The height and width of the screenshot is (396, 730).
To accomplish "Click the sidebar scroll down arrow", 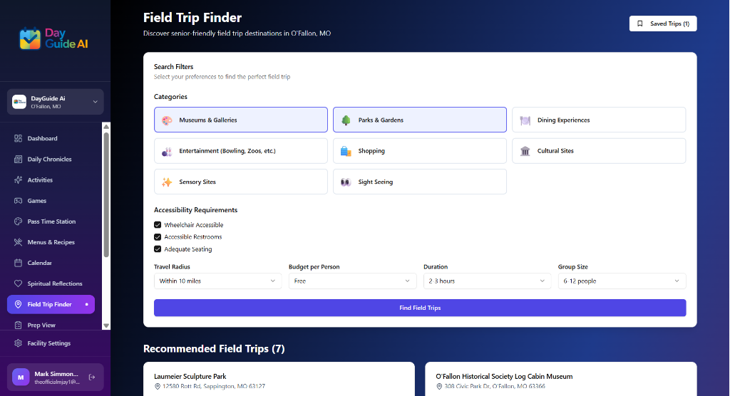I will pos(106,325).
